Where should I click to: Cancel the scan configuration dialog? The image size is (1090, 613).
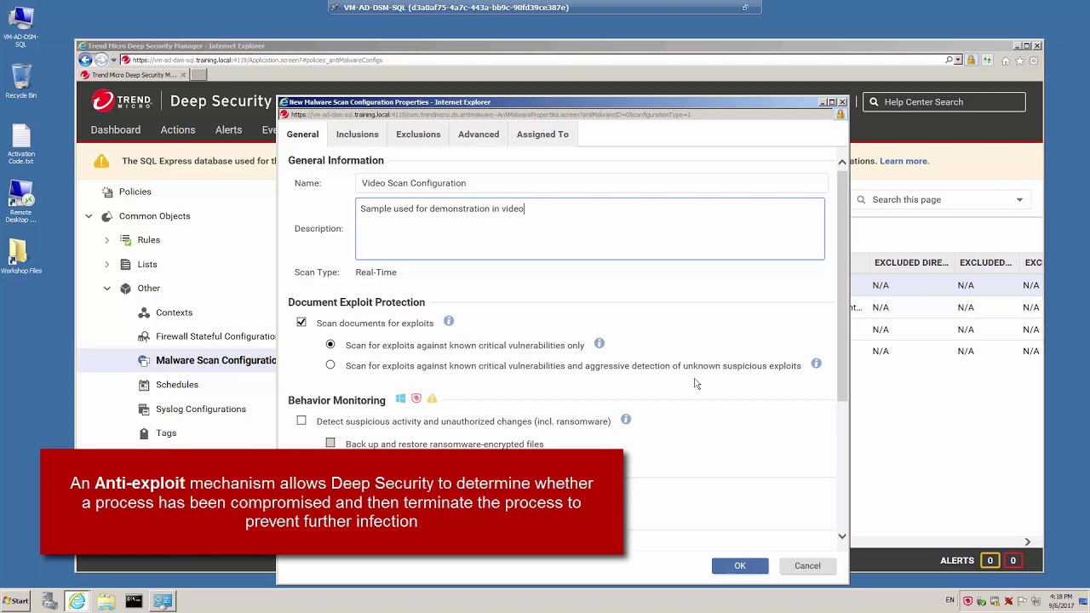[x=807, y=566]
